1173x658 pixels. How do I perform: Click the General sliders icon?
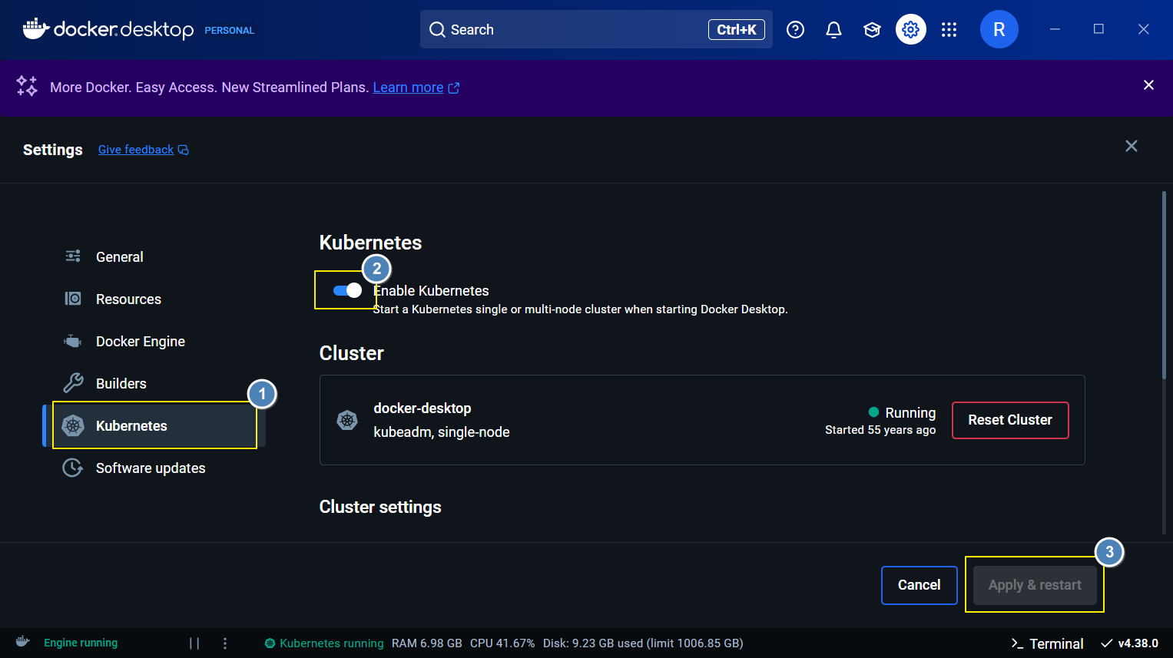73,256
